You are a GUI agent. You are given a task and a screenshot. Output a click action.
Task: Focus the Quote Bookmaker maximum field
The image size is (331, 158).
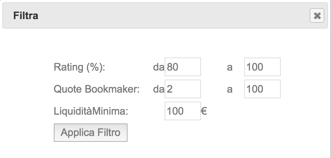pyautogui.click(x=262, y=89)
